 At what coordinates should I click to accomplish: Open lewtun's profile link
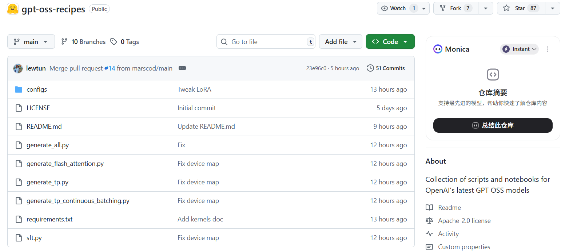(x=36, y=68)
